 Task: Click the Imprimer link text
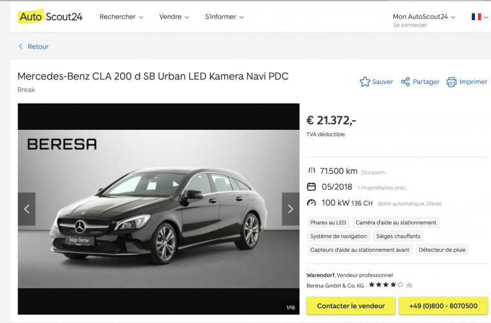point(473,81)
